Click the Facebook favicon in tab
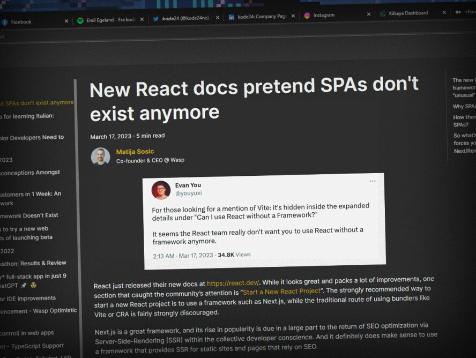This screenshot has height=358, width=476. pos(4,22)
